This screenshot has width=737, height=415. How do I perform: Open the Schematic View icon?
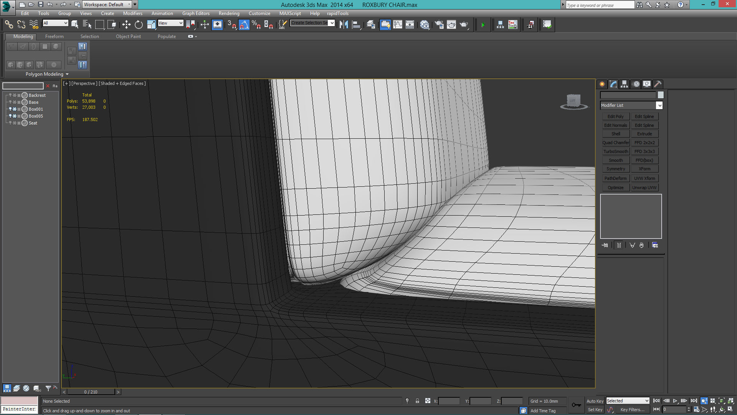410,25
